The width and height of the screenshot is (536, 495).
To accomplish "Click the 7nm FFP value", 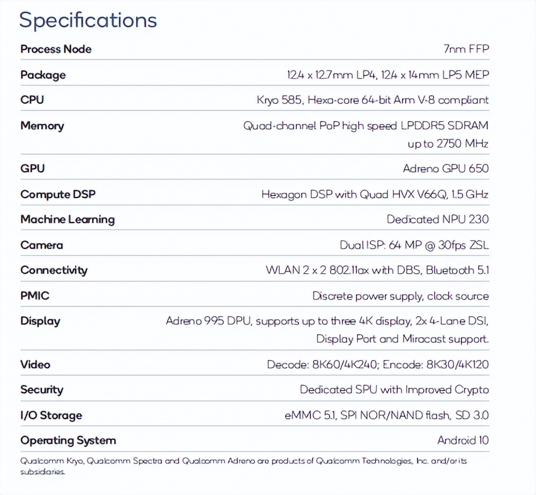I will point(466,49).
